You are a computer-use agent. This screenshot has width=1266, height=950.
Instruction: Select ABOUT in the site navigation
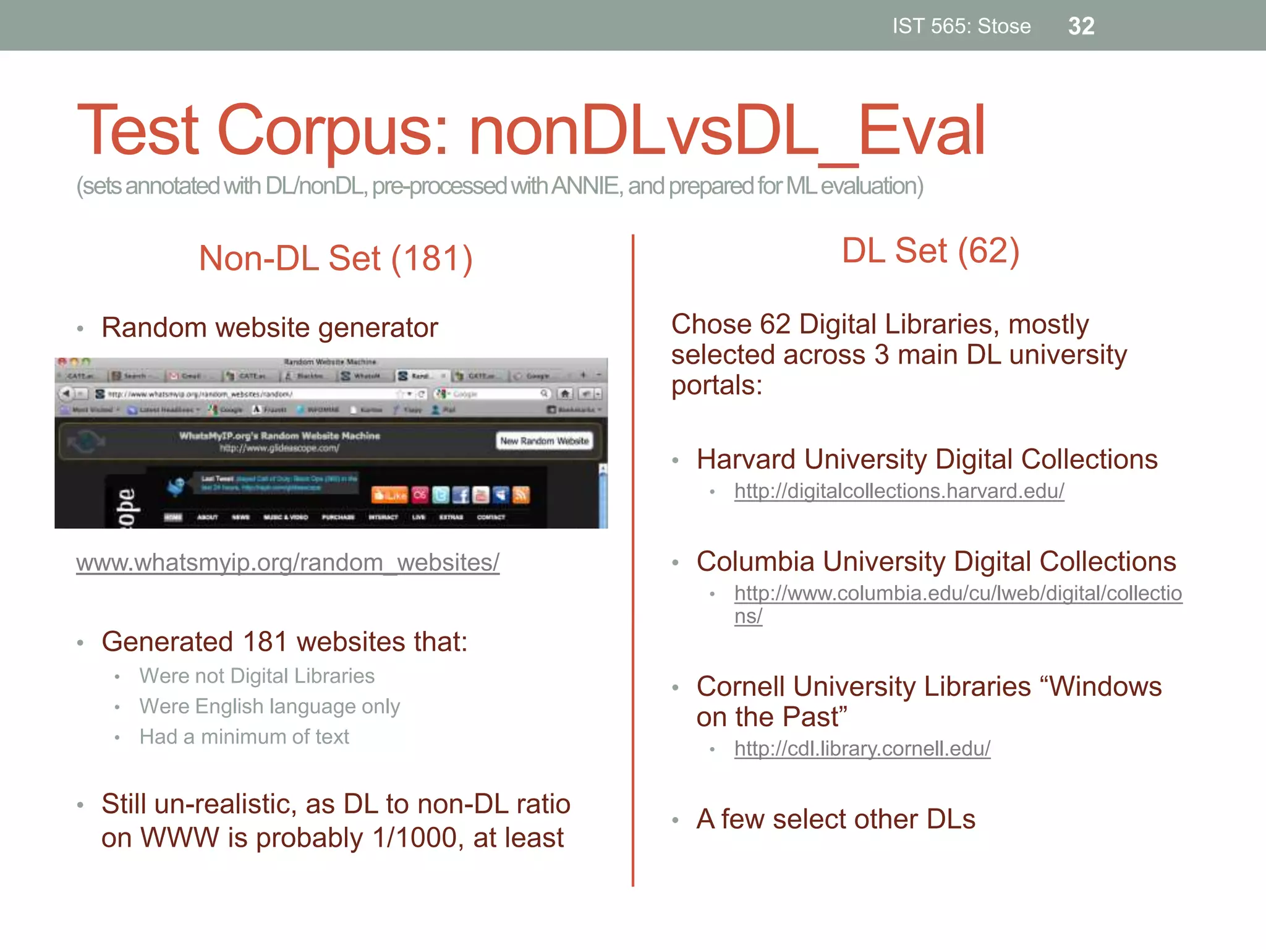tap(208, 517)
